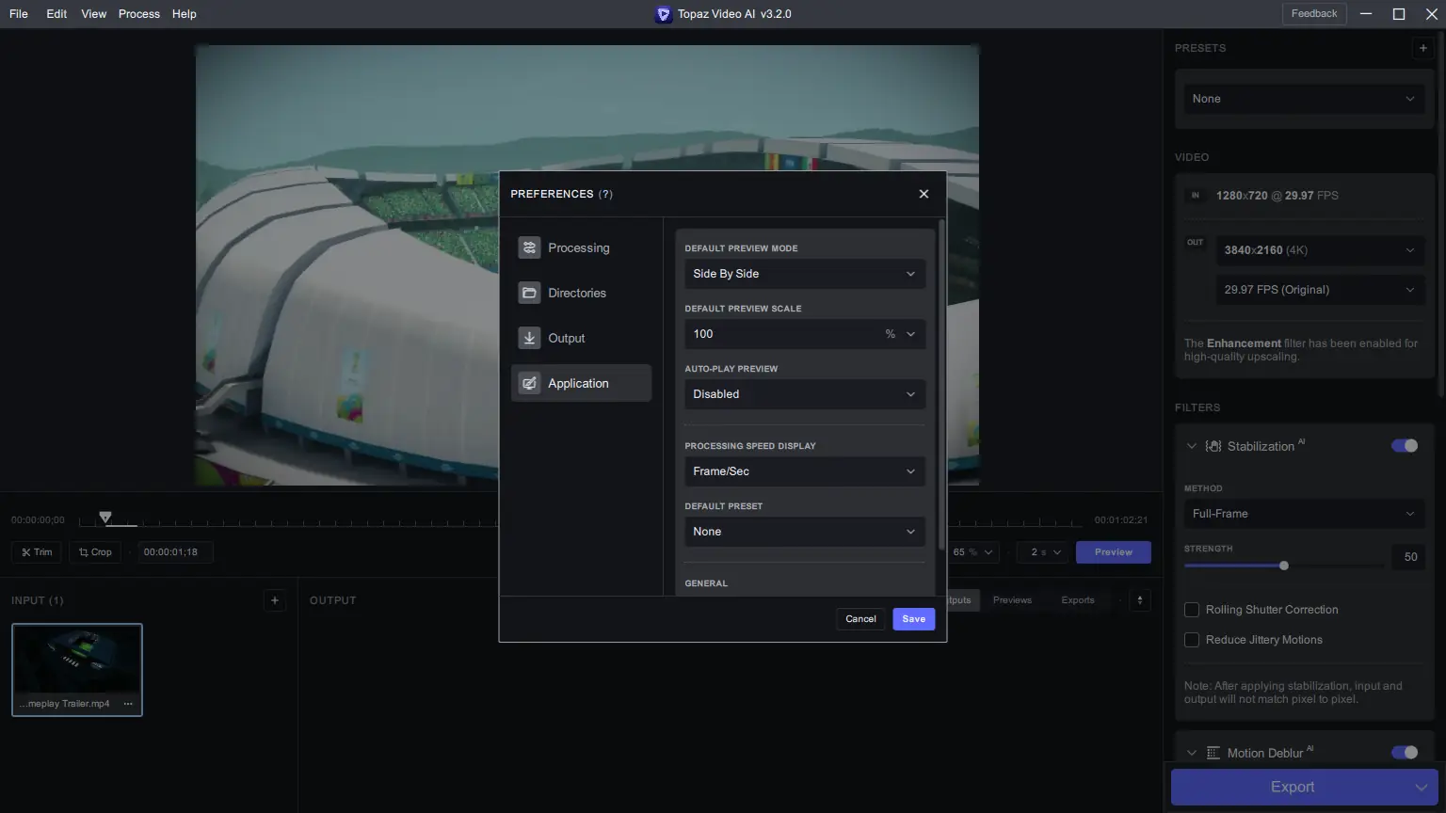
Task: Open the Preferences help question mark
Action: click(606, 194)
